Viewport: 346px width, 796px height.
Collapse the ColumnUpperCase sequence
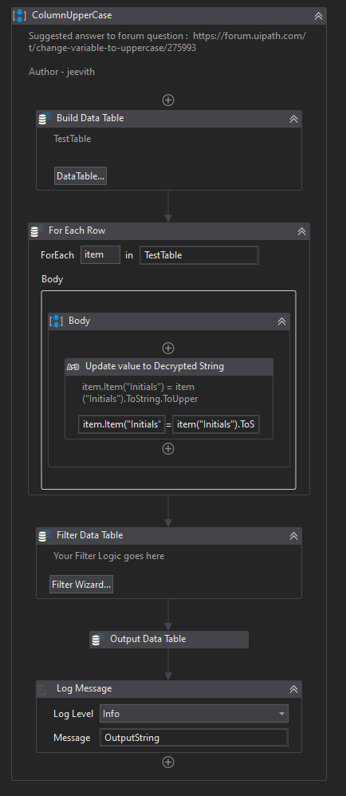(319, 16)
